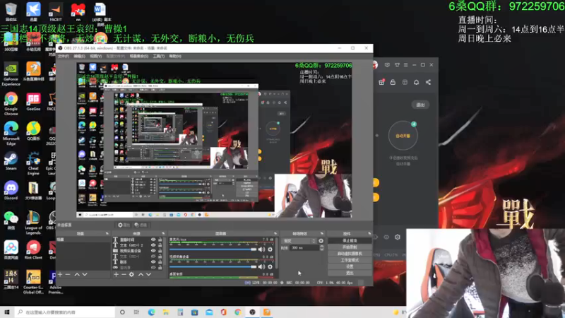Toggle visibility of 文本 (GDI+) 2 source
This screenshot has height=318, width=565.
click(x=153, y=245)
